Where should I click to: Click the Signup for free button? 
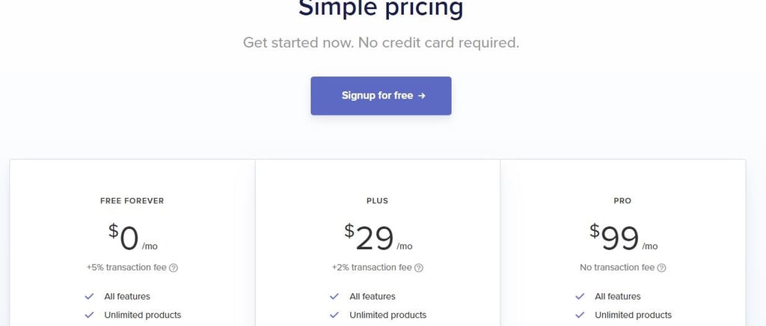381,96
